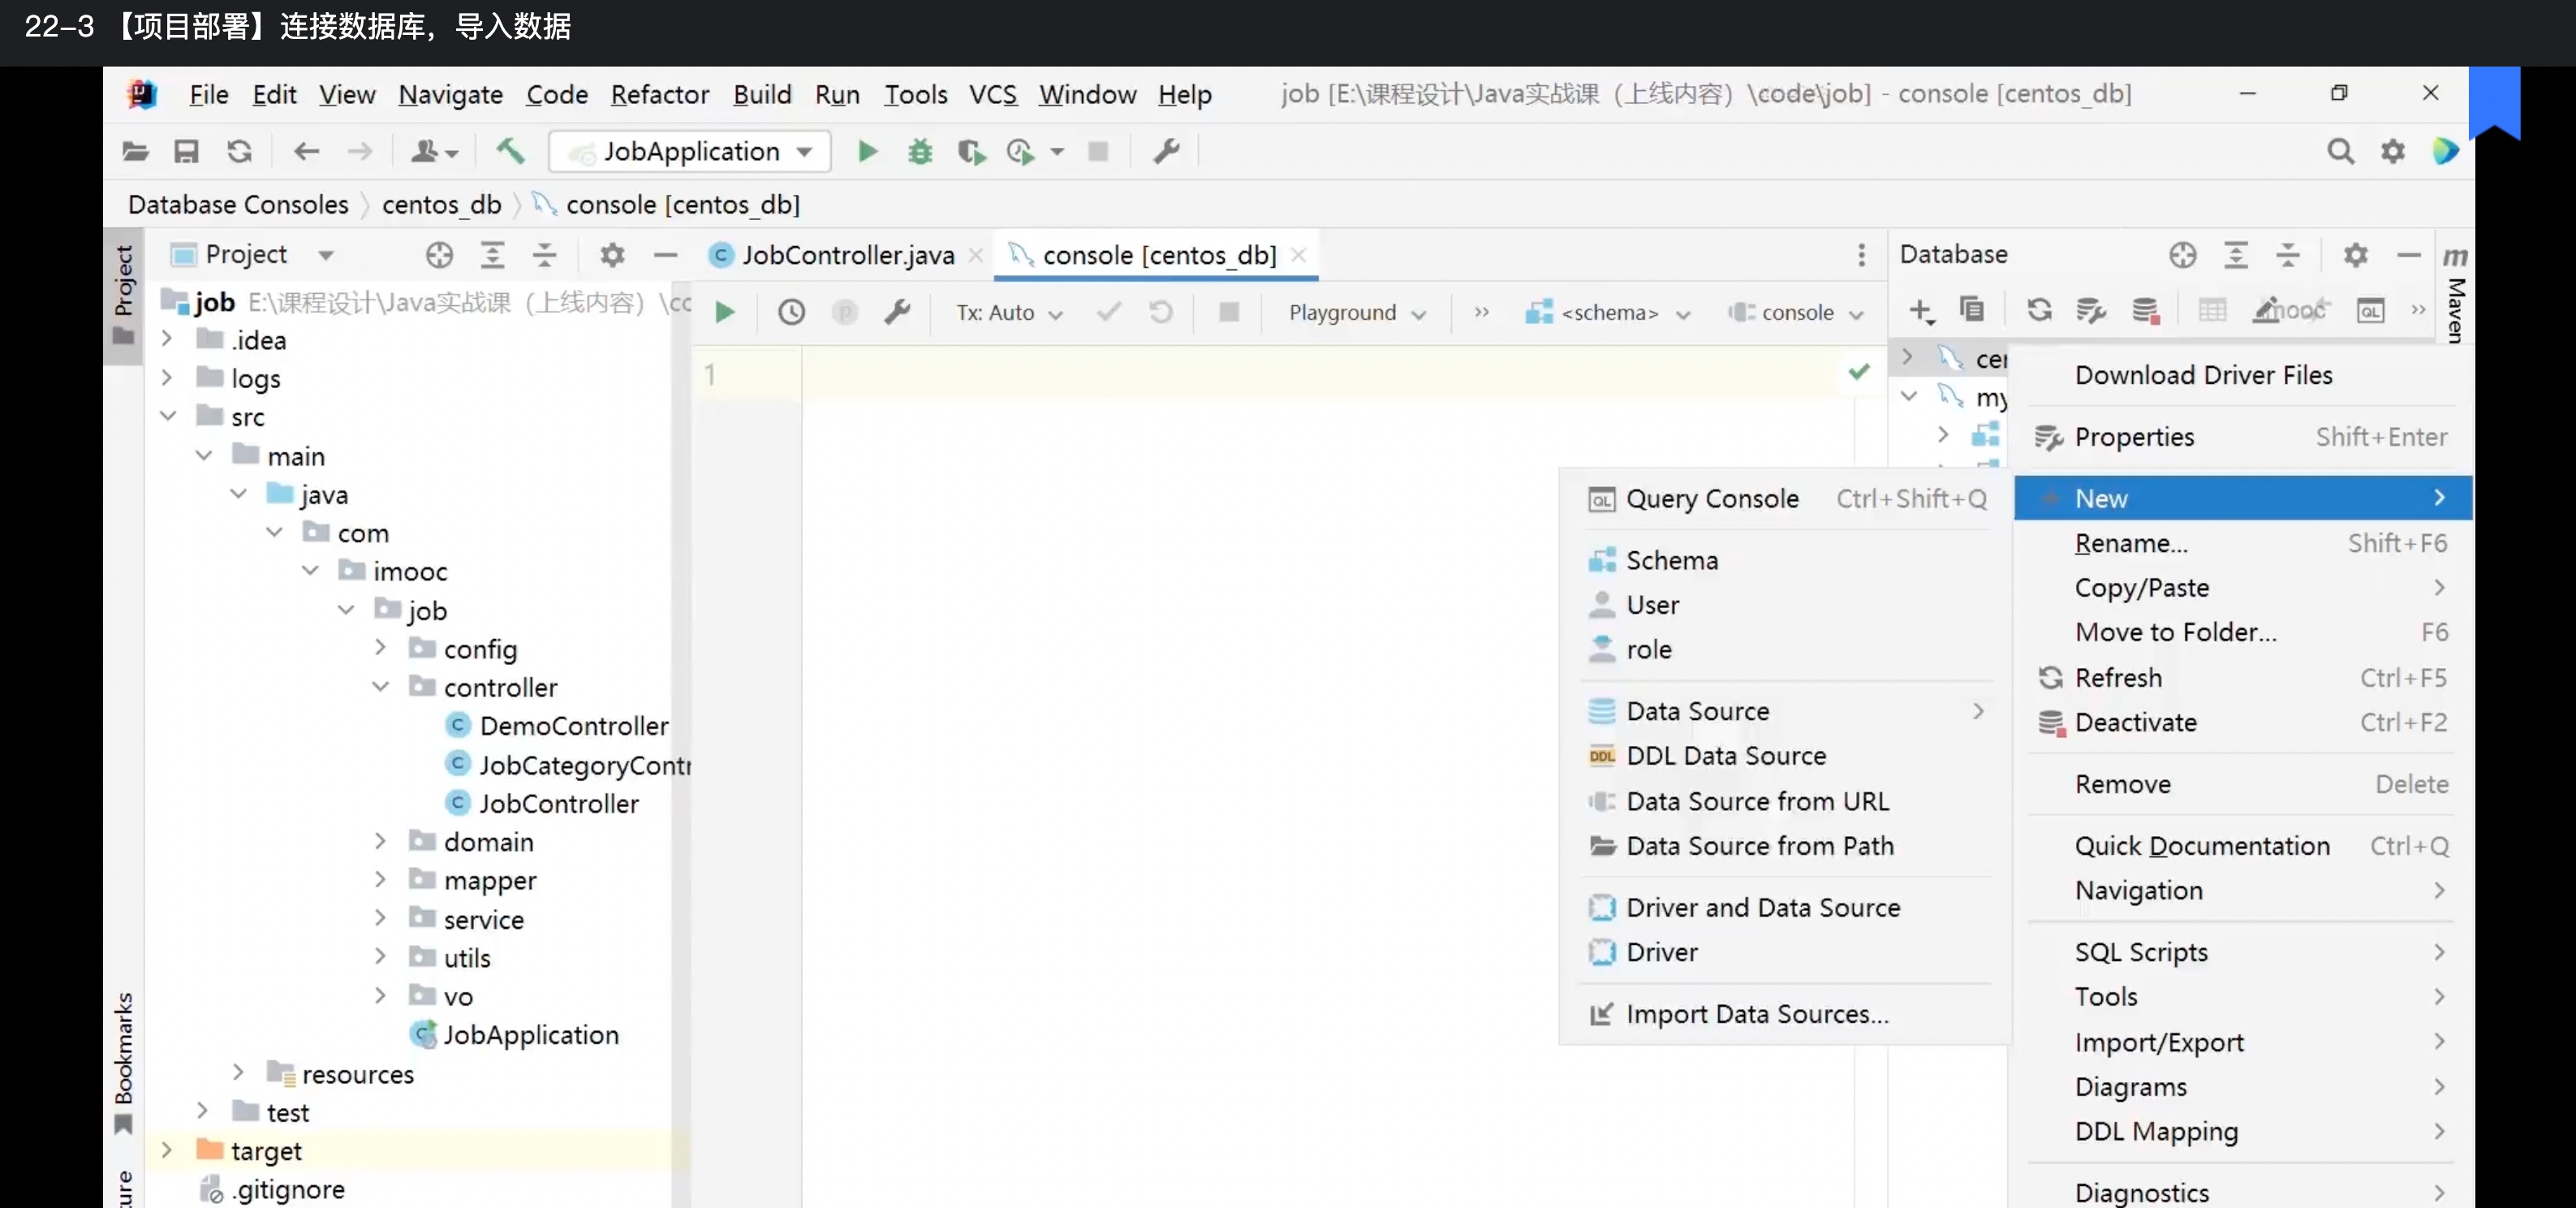Switch to JobController.java tab

point(847,255)
